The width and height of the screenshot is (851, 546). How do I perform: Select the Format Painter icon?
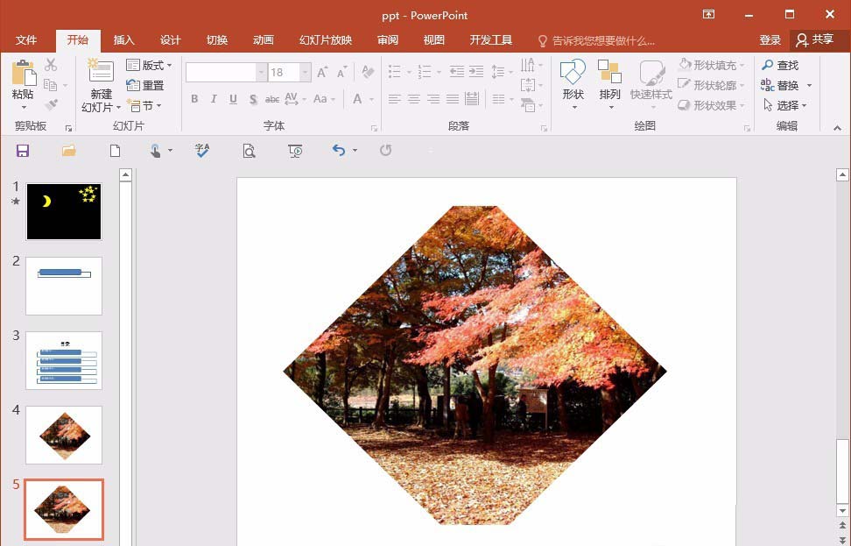coord(51,103)
